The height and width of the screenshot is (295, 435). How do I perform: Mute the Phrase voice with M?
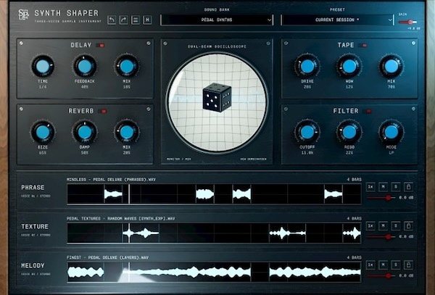coord(383,187)
